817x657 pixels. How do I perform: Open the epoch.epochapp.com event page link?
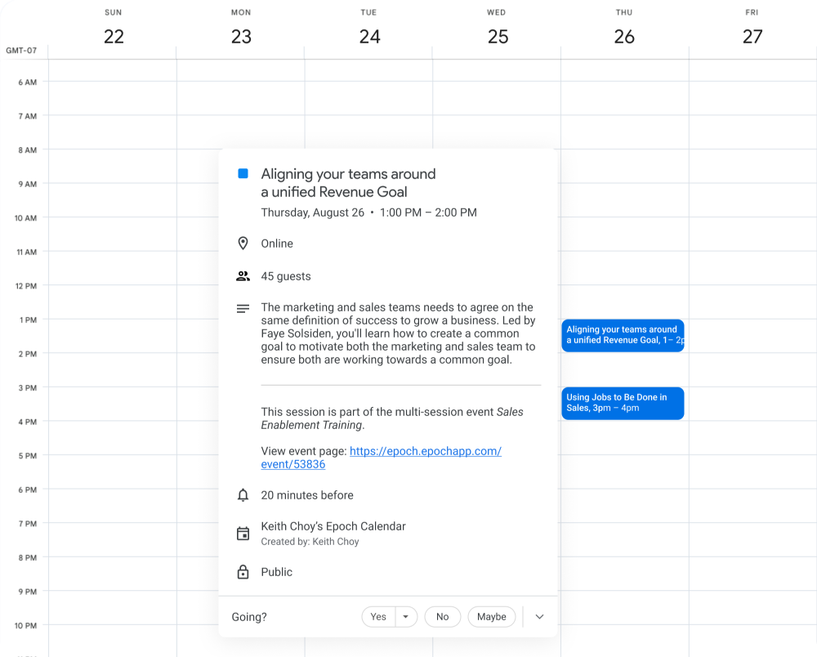(x=381, y=458)
